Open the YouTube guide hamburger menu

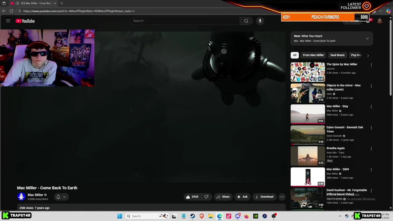point(8,21)
